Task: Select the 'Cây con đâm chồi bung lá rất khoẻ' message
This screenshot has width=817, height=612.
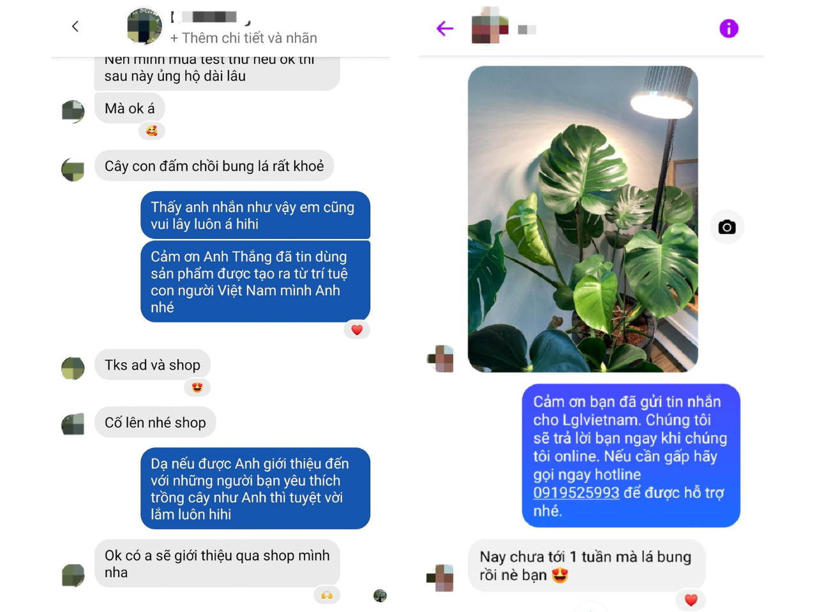Action: pos(214,166)
